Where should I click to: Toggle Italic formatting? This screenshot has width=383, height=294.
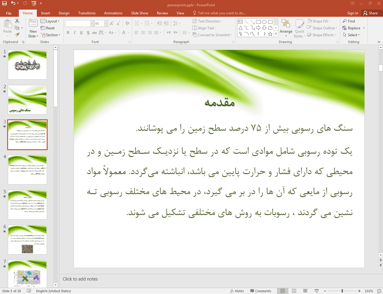pyautogui.click(x=75, y=33)
